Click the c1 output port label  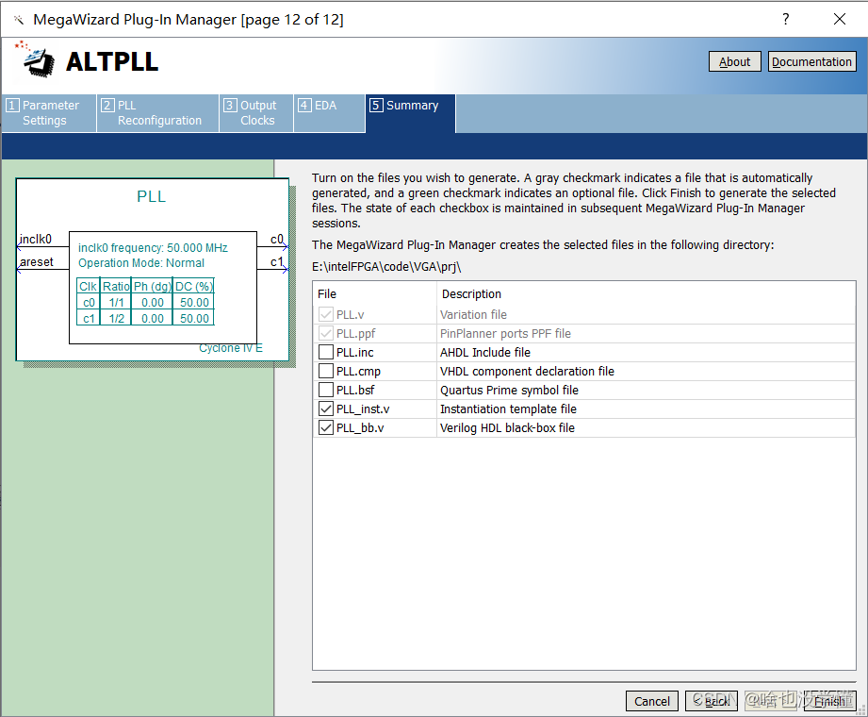pyautogui.click(x=277, y=261)
